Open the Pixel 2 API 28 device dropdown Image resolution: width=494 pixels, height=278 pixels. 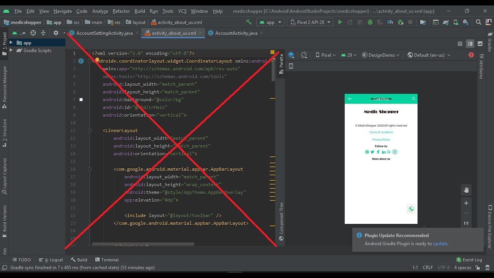pos(310,22)
